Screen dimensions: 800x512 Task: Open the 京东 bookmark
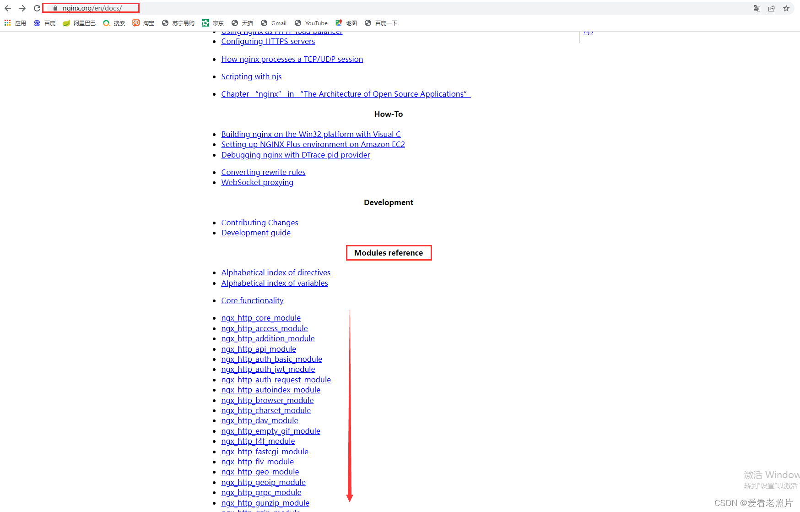point(213,23)
